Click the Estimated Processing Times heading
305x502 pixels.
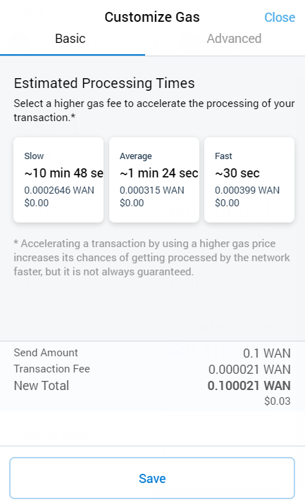point(104,84)
